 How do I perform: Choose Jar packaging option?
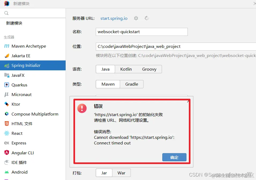(104, 173)
